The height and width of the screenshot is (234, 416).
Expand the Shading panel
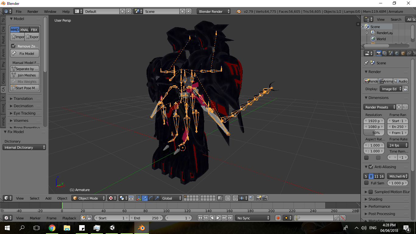tap(375, 199)
